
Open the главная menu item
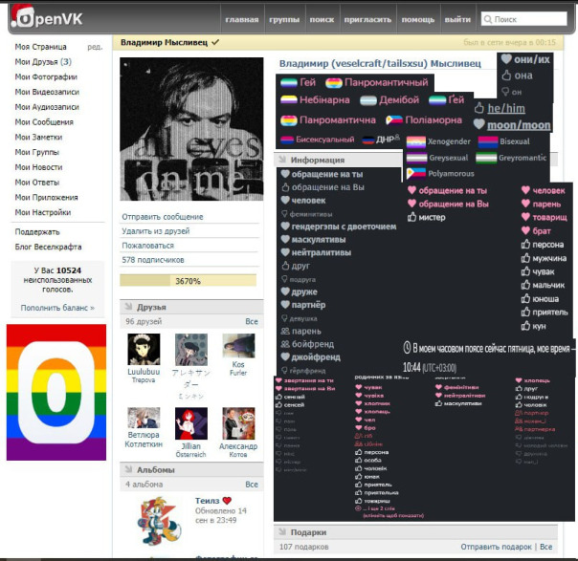[x=242, y=19]
